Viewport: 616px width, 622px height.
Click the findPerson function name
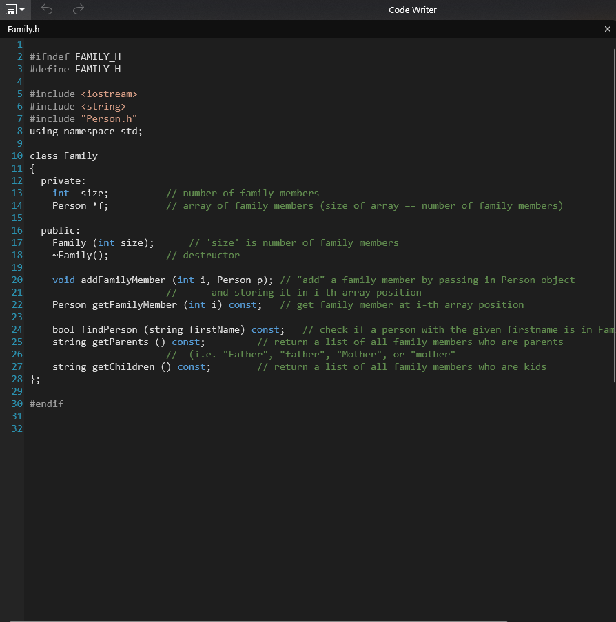pyautogui.click(x=109, y=329)
